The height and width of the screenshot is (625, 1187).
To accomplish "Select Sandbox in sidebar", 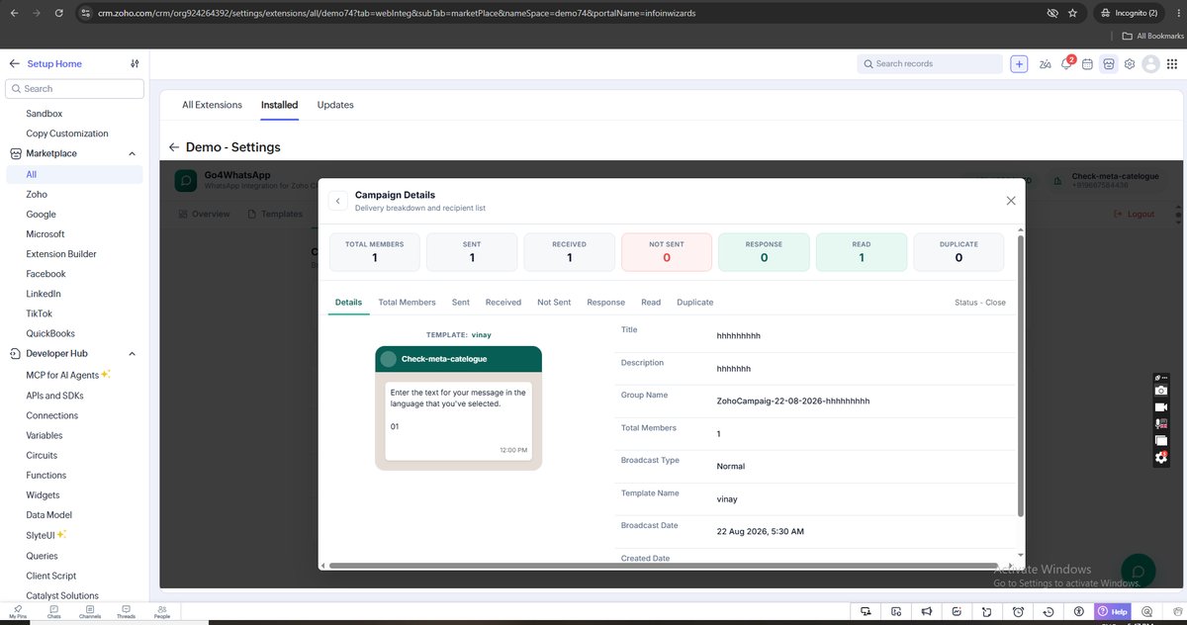I will pos(45,114).
